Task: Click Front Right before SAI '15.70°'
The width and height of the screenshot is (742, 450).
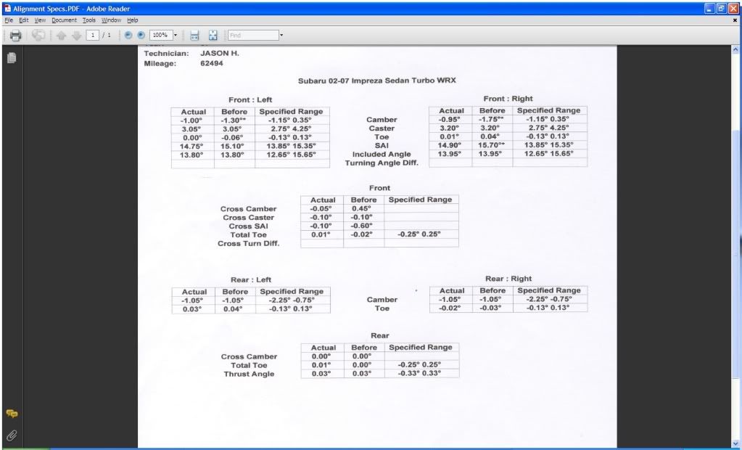Action: 491,145
